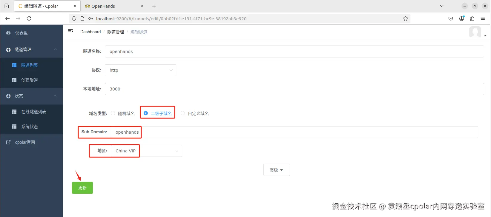Expand the 高级 advanced options
The image size is (491, 217).
click(x=277, y=170)
